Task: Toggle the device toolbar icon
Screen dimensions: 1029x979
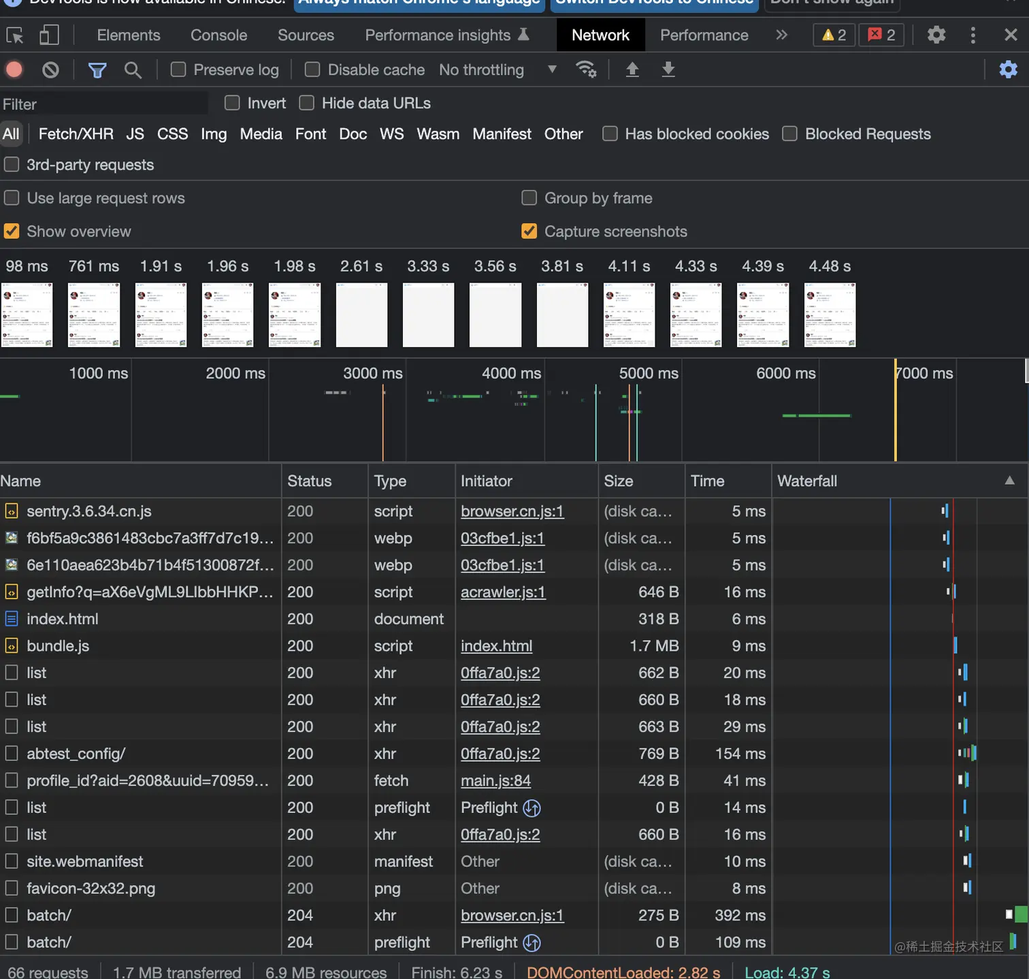Action: pos(49,35)
